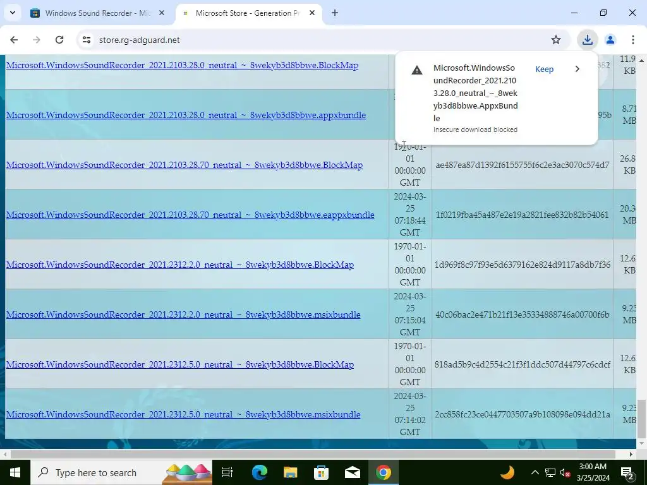The image size is (647, 485).
Task: Show hidden system tray icons
Action: click(x=535, y=472)
